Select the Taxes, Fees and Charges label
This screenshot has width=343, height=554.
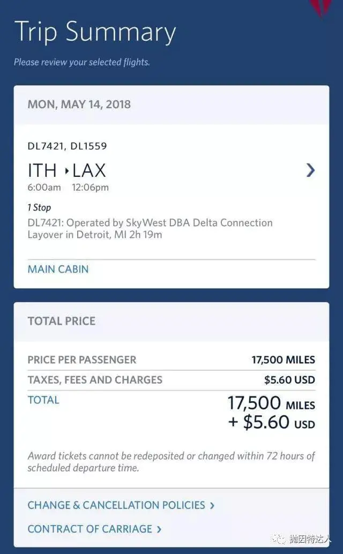click(95, 380)
